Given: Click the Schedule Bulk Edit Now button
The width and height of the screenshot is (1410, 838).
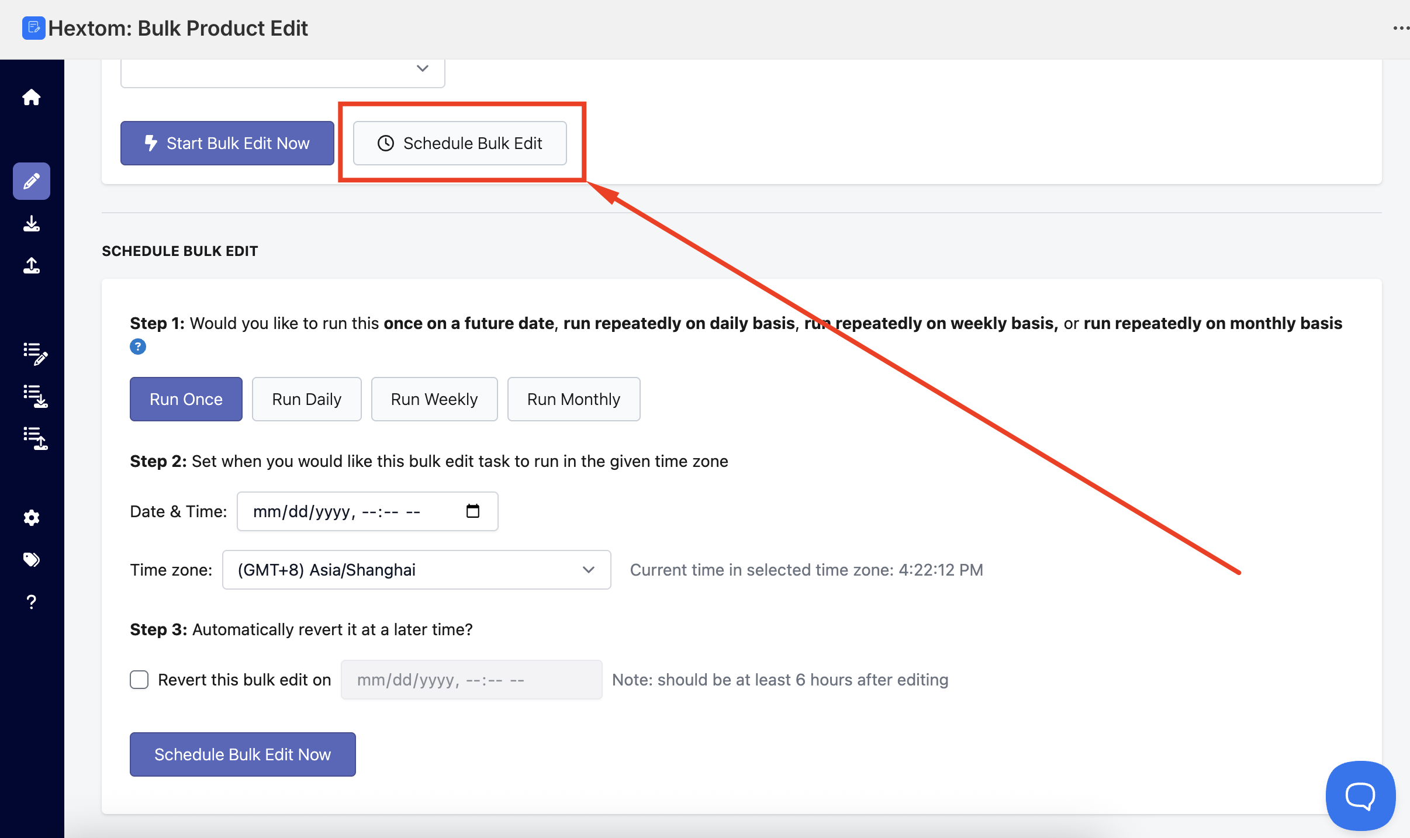Looking at the screenshot, I should 243,754.
